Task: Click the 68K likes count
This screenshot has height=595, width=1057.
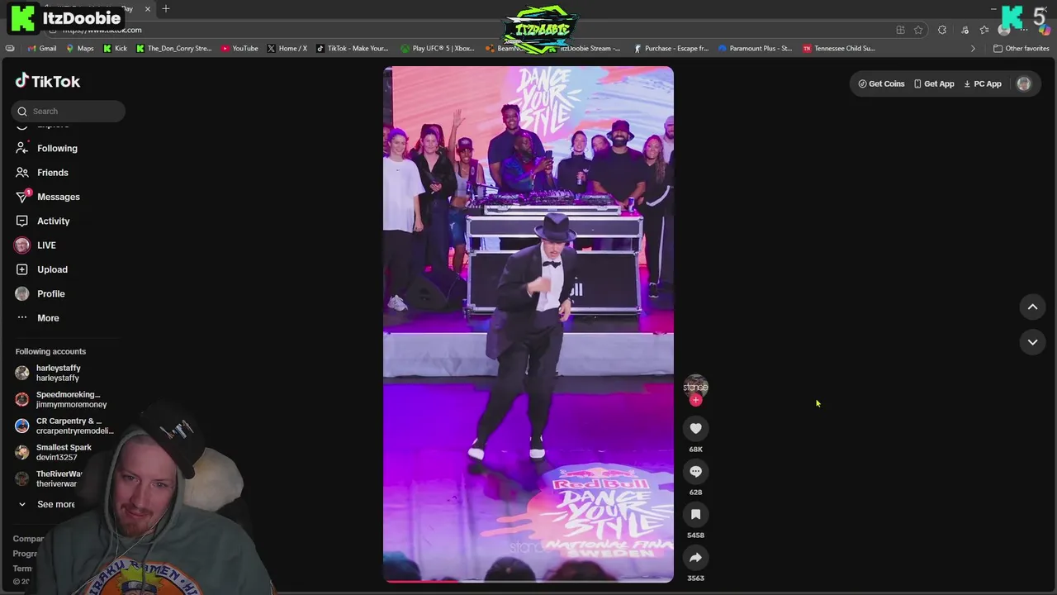Action: point(695,450)
